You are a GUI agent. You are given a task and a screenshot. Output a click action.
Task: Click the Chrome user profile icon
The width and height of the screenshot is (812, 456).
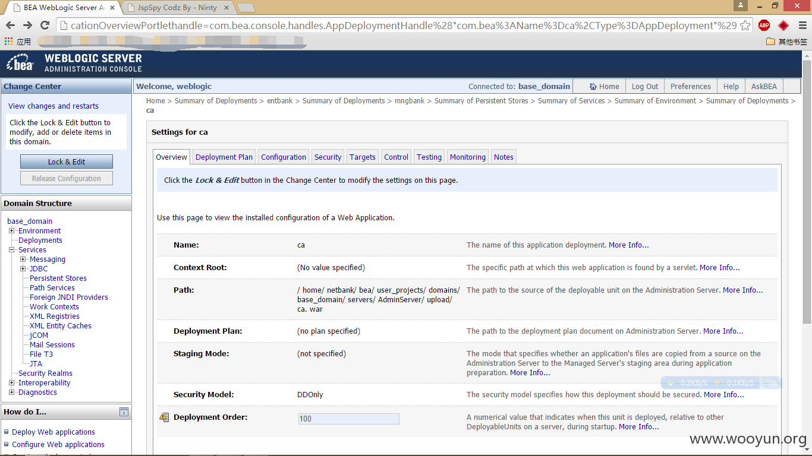(x=740, y=5)
